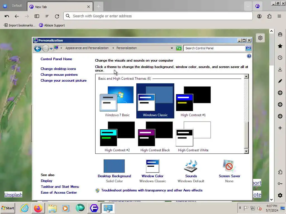Viewport: 286px width, 214px height.
Task: Open downloads icon in right sidebar
Action: (280, 69)
